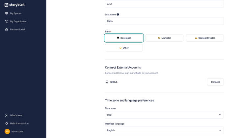The width and height of the screenshot is (237, 138).
Task: Click the My Spaces monitor icon
Action: (7, 13)
